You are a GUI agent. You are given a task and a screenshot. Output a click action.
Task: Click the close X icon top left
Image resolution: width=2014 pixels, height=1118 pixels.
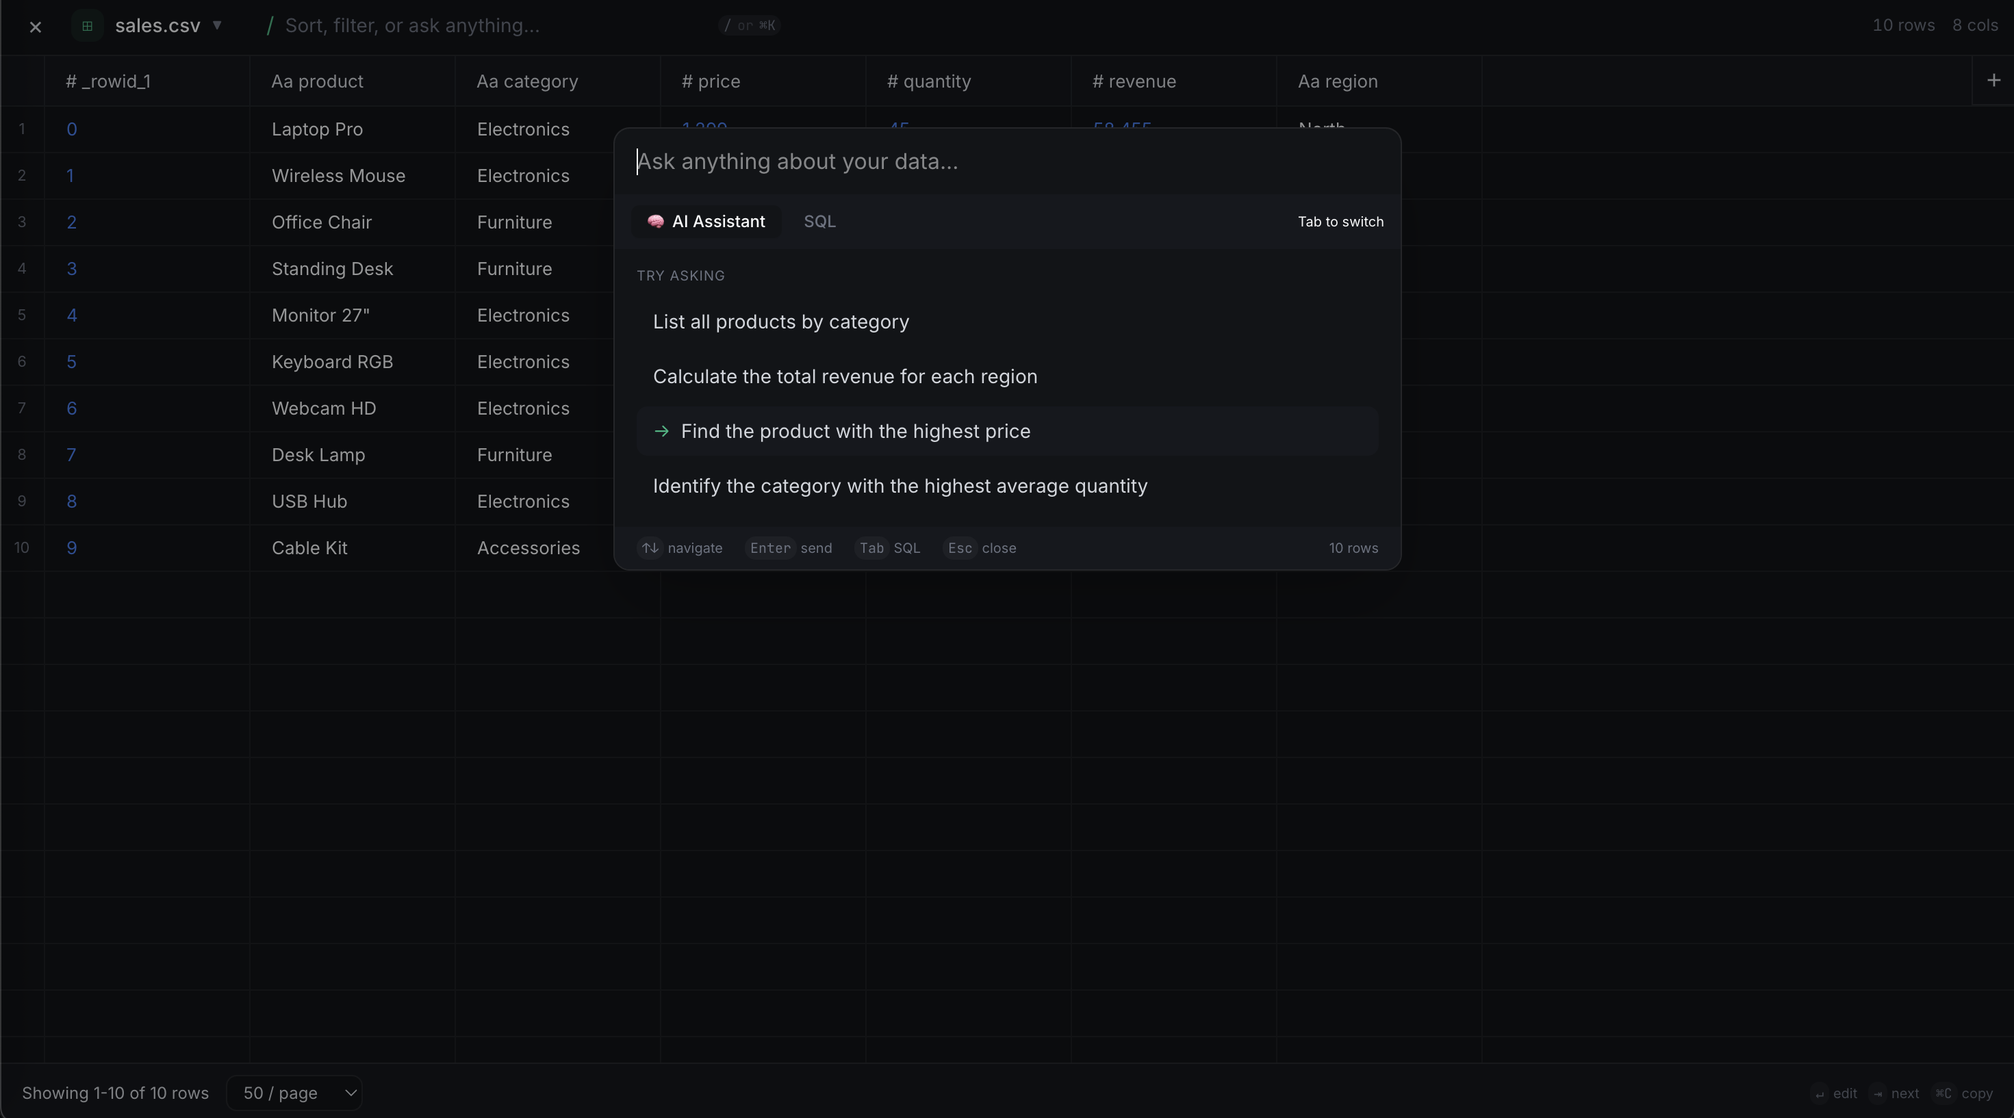(35, 26)
